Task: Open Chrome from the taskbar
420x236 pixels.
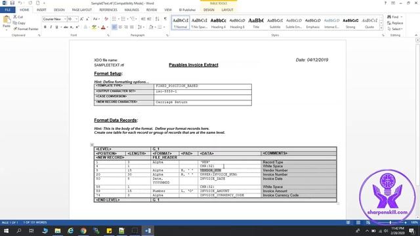Action: (83, 231)
